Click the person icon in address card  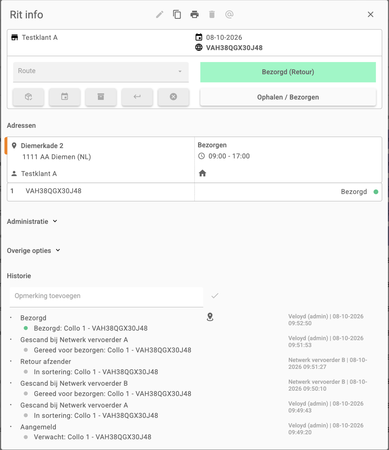[x=14, y=174]
